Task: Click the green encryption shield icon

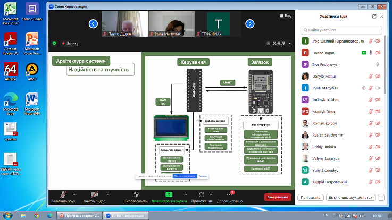Action: tap(54, 43)
